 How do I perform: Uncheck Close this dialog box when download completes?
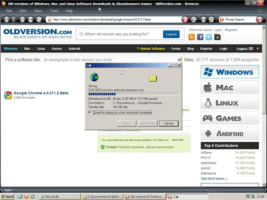[x=90, y=113]
